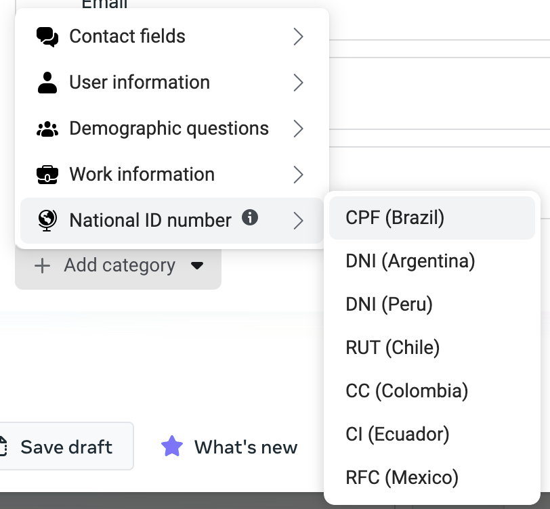Expand the Demographic questions submenu chevron
Image resolution: width=550 pixels, height=509 pixels.
click(298, 129)
